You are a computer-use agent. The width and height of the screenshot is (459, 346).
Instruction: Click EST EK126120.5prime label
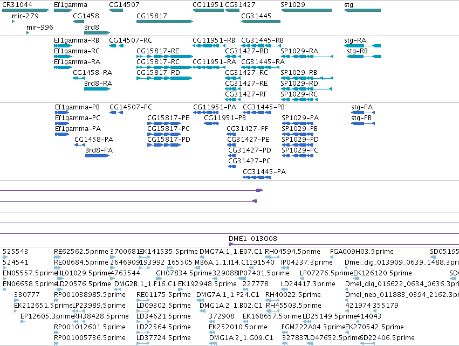click(382, 273)
